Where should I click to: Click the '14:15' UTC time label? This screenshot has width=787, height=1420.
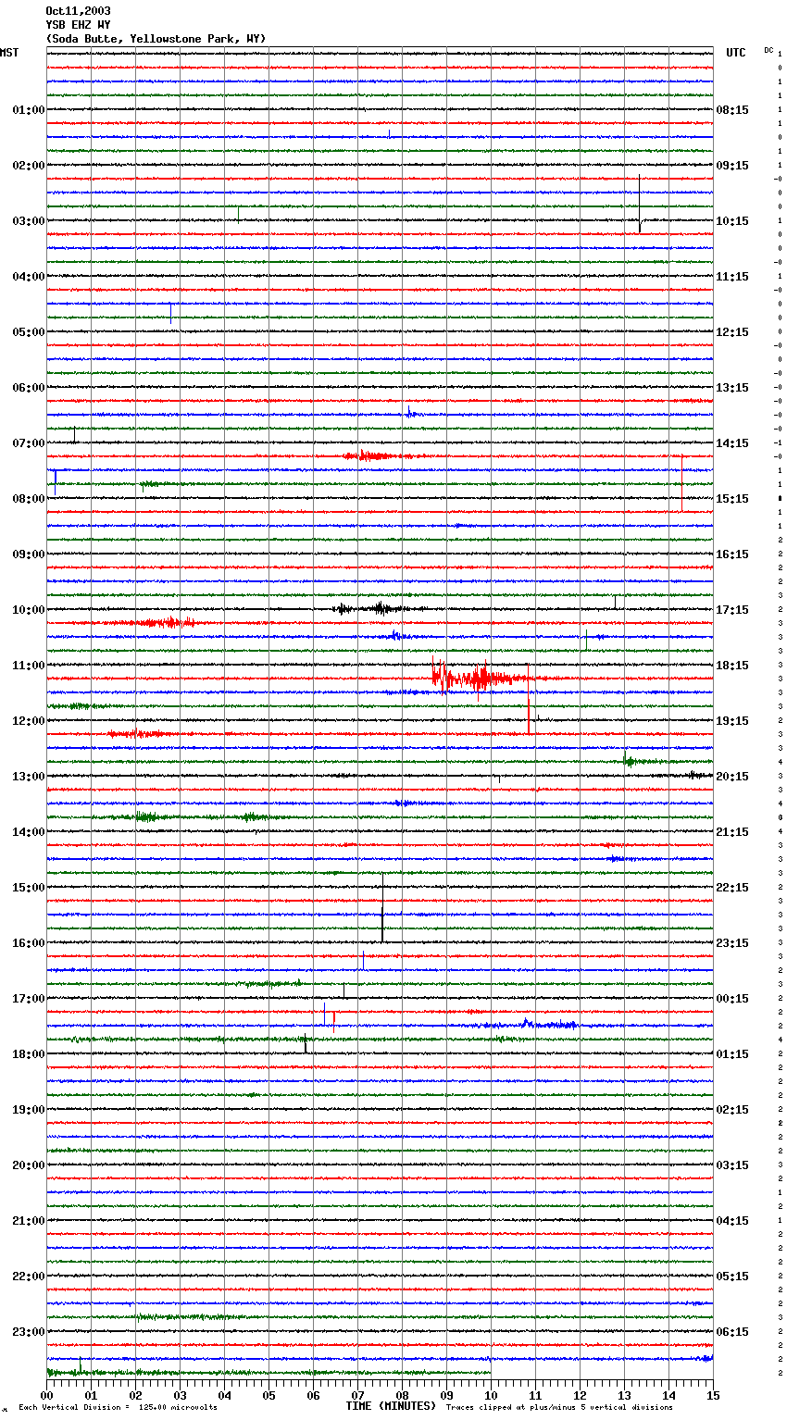[732, 443]
